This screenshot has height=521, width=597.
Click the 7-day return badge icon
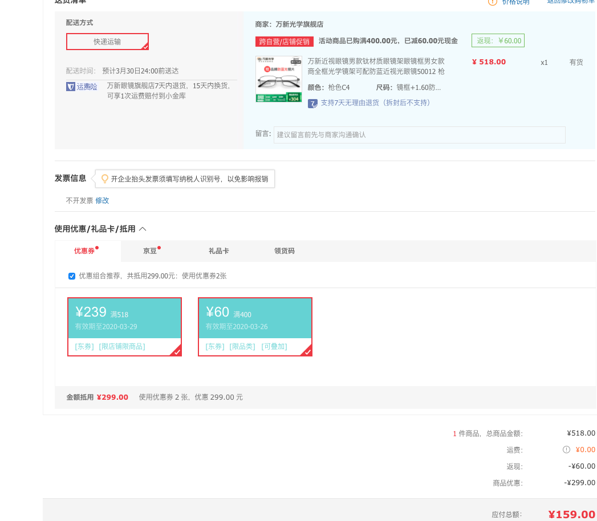coord(312,104)
